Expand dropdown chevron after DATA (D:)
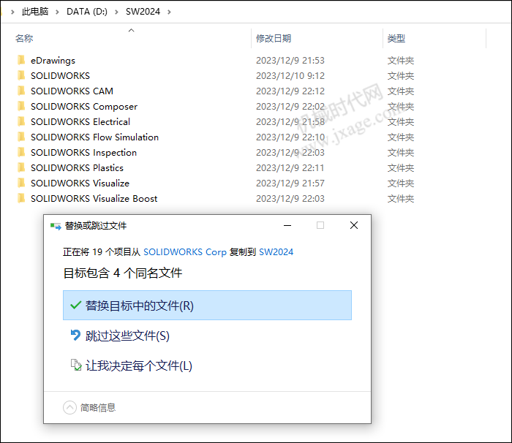Screen dimensions: 512x443 coord(116,12)
